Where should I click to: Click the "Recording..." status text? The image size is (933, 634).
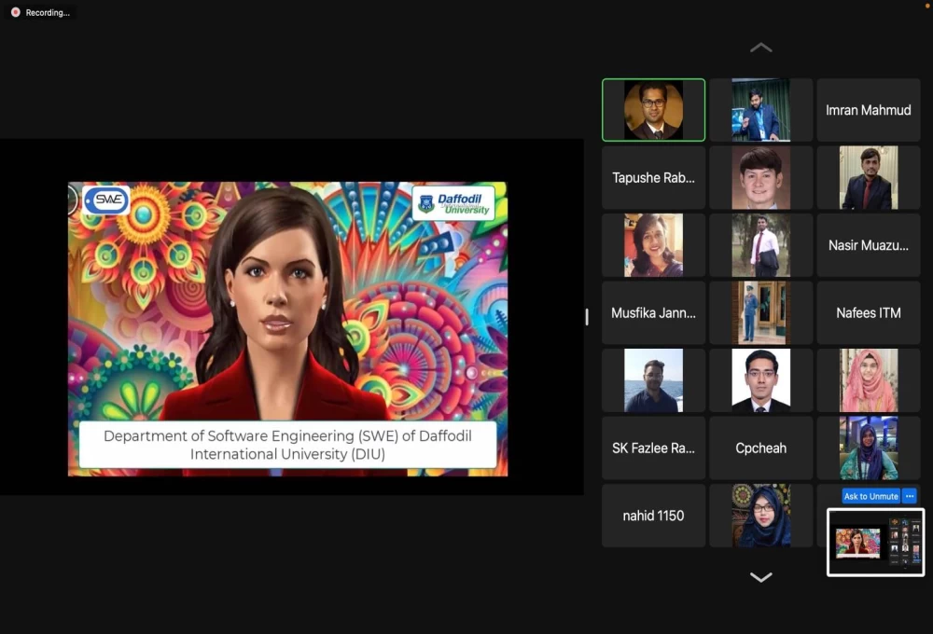pyautogui.click(x=48, y=13)
